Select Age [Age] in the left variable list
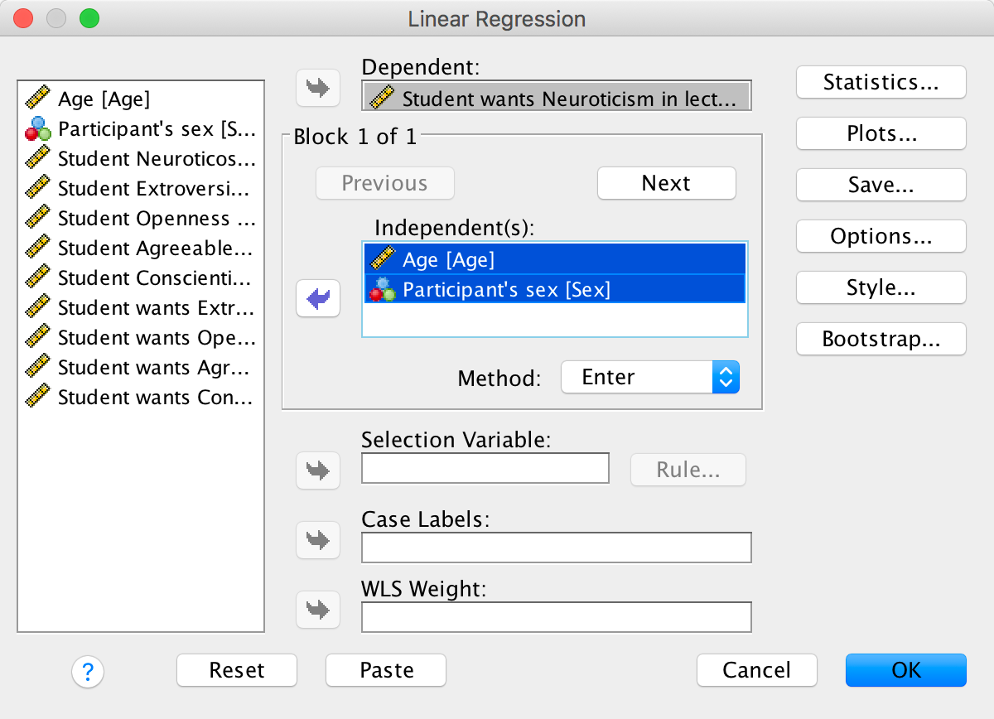The image size is (994, 719). pos(104,99)
